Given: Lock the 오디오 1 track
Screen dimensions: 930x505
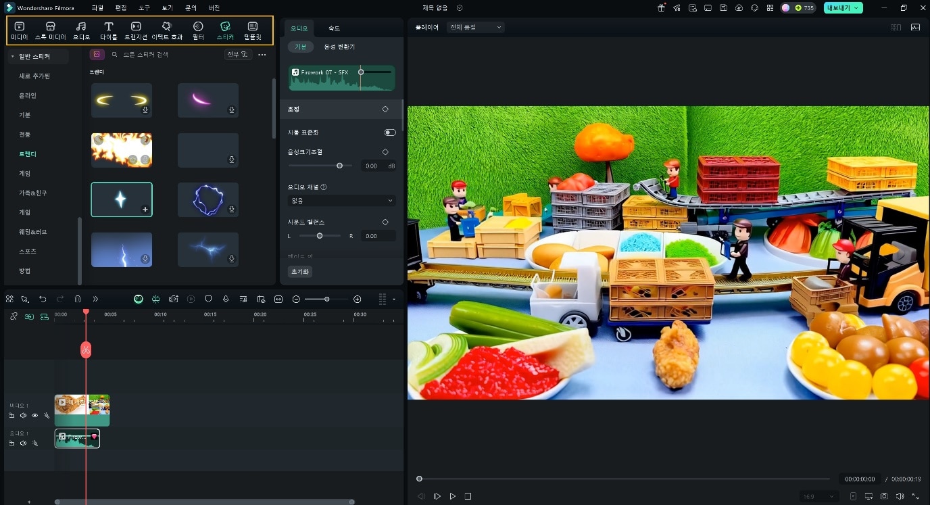Looking at the screenshot, I should pyautogui.click(x=11, y=443).
